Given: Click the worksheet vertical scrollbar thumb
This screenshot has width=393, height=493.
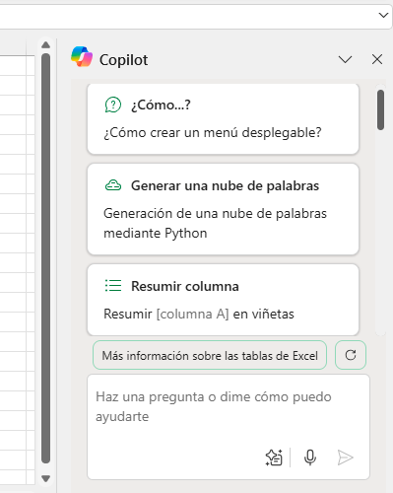Looking at the screenshot, I should (46, 258).
